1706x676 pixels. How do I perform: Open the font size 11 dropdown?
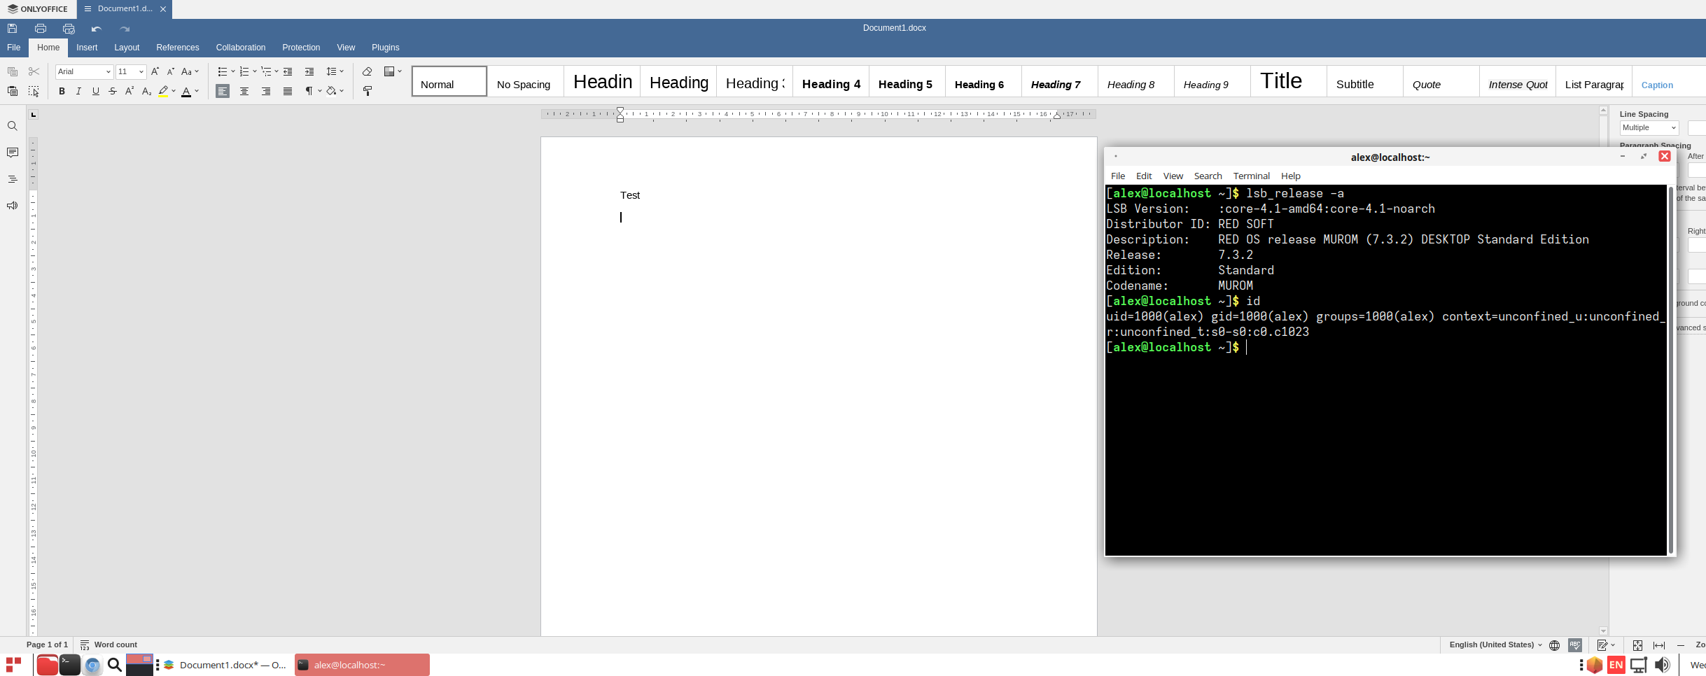pos(141,71)
